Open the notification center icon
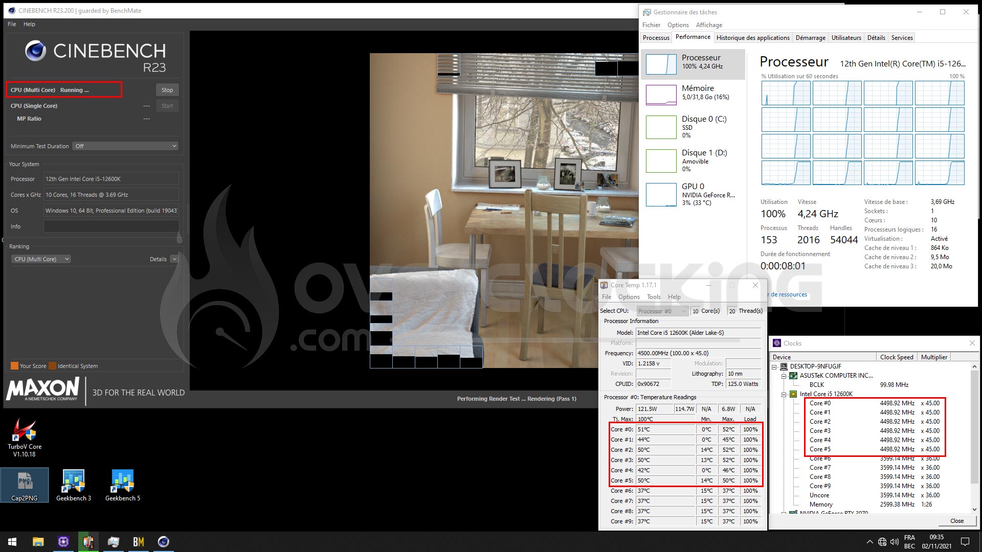 tap(965, 542)
